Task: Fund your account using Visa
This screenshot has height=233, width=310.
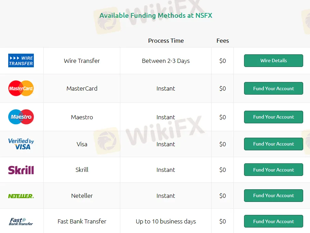Action: click(x=273, y=144)
